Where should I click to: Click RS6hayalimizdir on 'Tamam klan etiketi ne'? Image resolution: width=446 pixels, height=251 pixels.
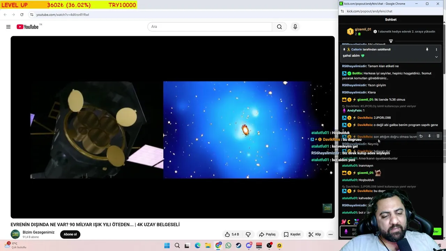[x=354, y=66]
